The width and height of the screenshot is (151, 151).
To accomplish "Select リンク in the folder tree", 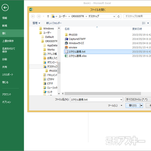I will tap(48, 92).
